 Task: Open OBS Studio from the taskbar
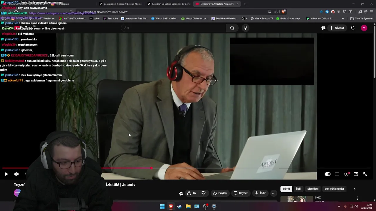tap(205, 206)
